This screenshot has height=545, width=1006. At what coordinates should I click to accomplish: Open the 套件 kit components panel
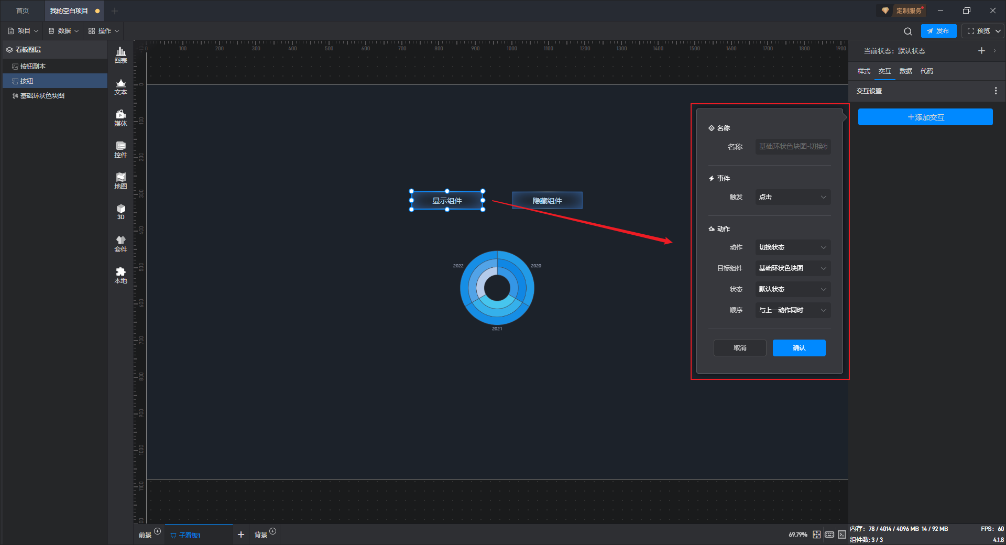[x=121, y=244]
